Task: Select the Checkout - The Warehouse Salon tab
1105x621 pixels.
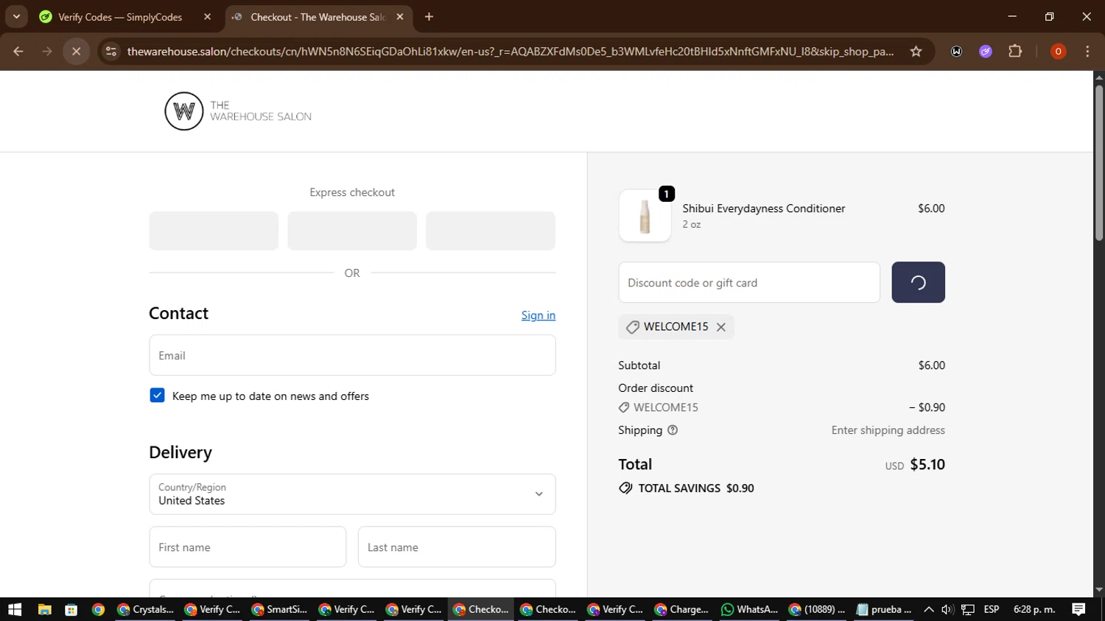Action: [x=319, y=17]
